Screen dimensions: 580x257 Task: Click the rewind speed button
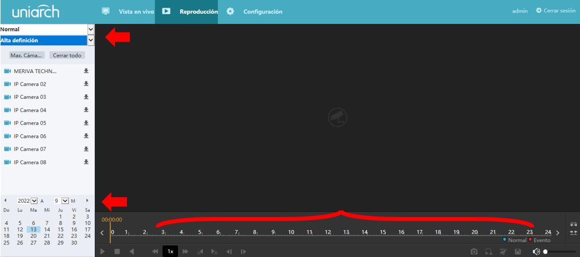tap(154, 251)
